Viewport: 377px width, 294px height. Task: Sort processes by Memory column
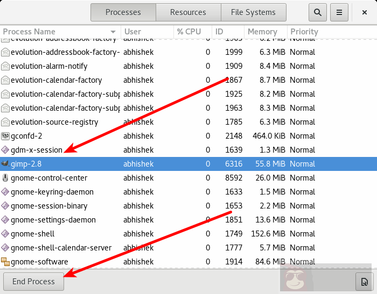click(262, 32)
